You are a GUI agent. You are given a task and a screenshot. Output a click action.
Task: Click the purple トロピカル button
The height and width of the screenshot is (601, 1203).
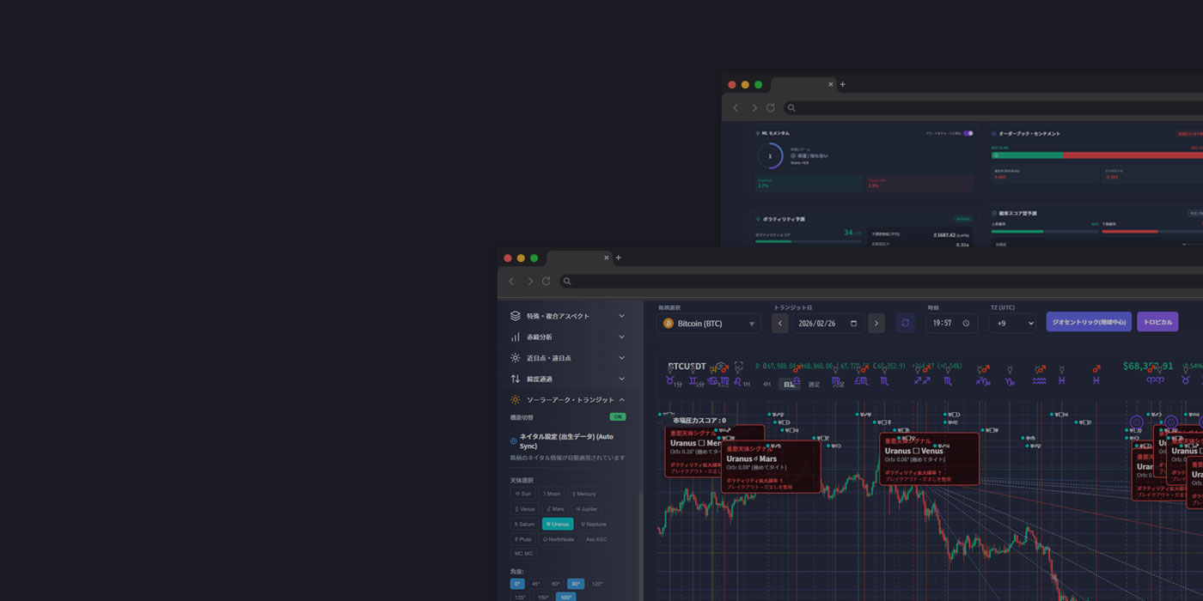tap(1157, 321)
